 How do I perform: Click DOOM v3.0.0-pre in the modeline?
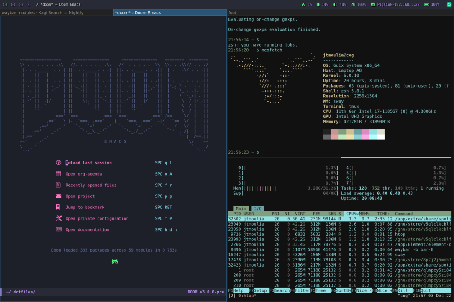[205, 292]
